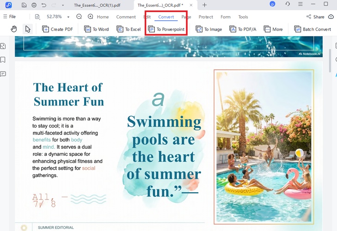Open the Form tab
337x231 pixels.
(x=226, y=17)
